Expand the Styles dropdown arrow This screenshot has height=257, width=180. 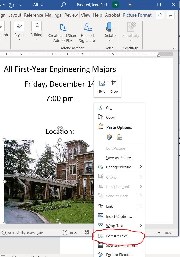pyautogui.click(x=19, y=40)
